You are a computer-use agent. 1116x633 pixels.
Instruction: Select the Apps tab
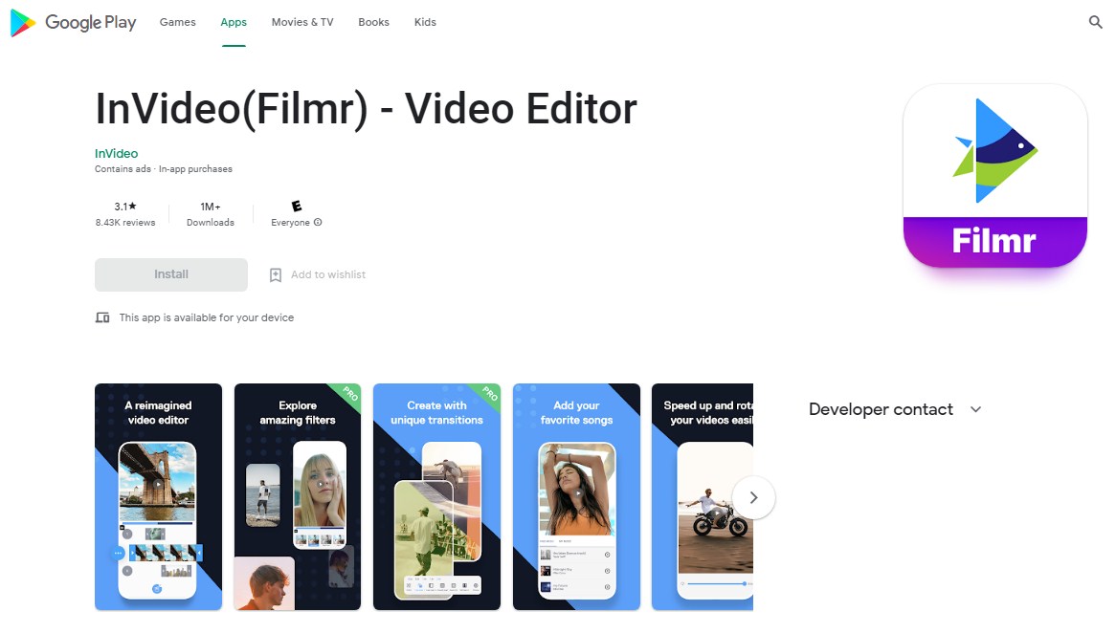coord(234,22)
